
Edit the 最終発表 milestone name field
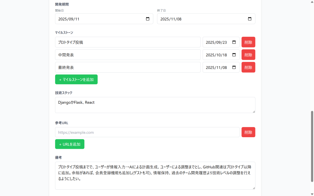128,67
